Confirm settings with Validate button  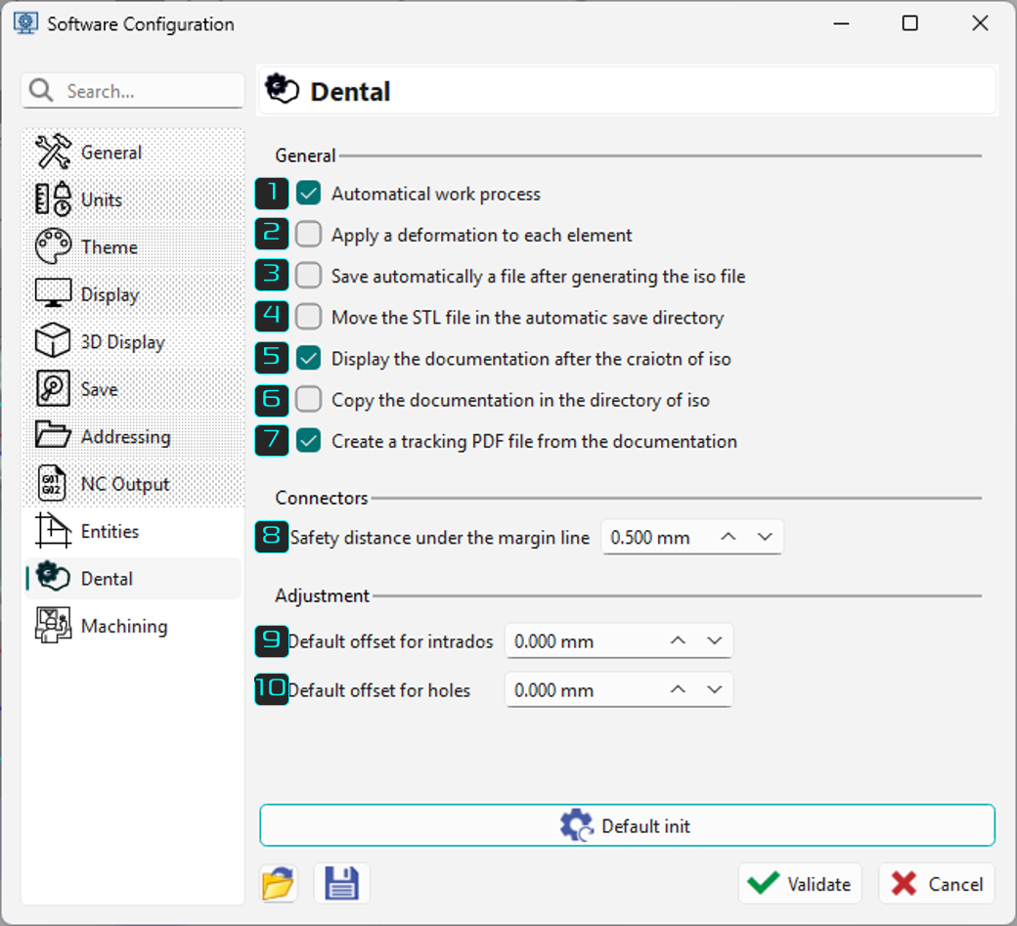pos(800,883)
